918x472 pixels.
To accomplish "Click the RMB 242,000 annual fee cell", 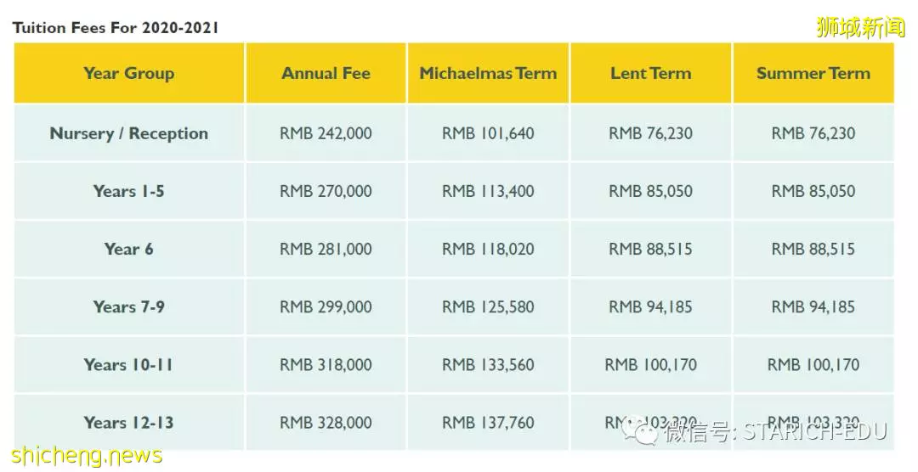I will coord(326,133).
